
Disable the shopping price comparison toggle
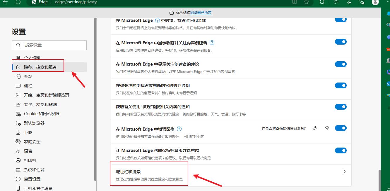click(341, 19)
